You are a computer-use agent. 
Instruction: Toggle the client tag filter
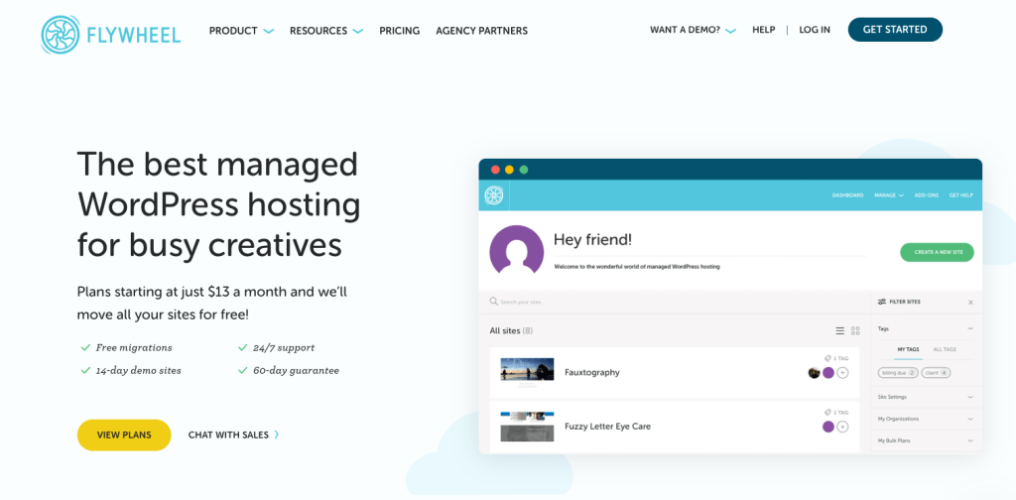[x=937, y=373]
